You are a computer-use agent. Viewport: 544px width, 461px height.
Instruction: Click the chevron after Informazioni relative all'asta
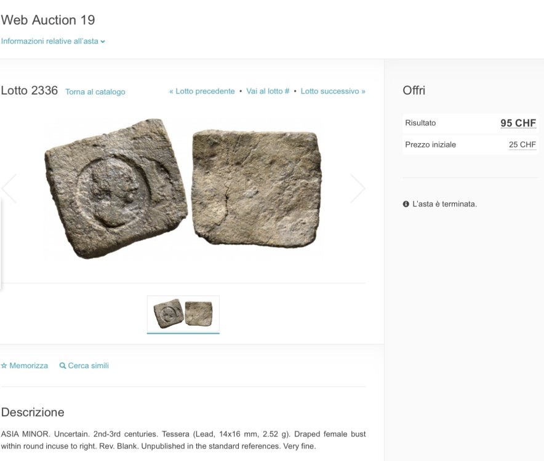103,42
